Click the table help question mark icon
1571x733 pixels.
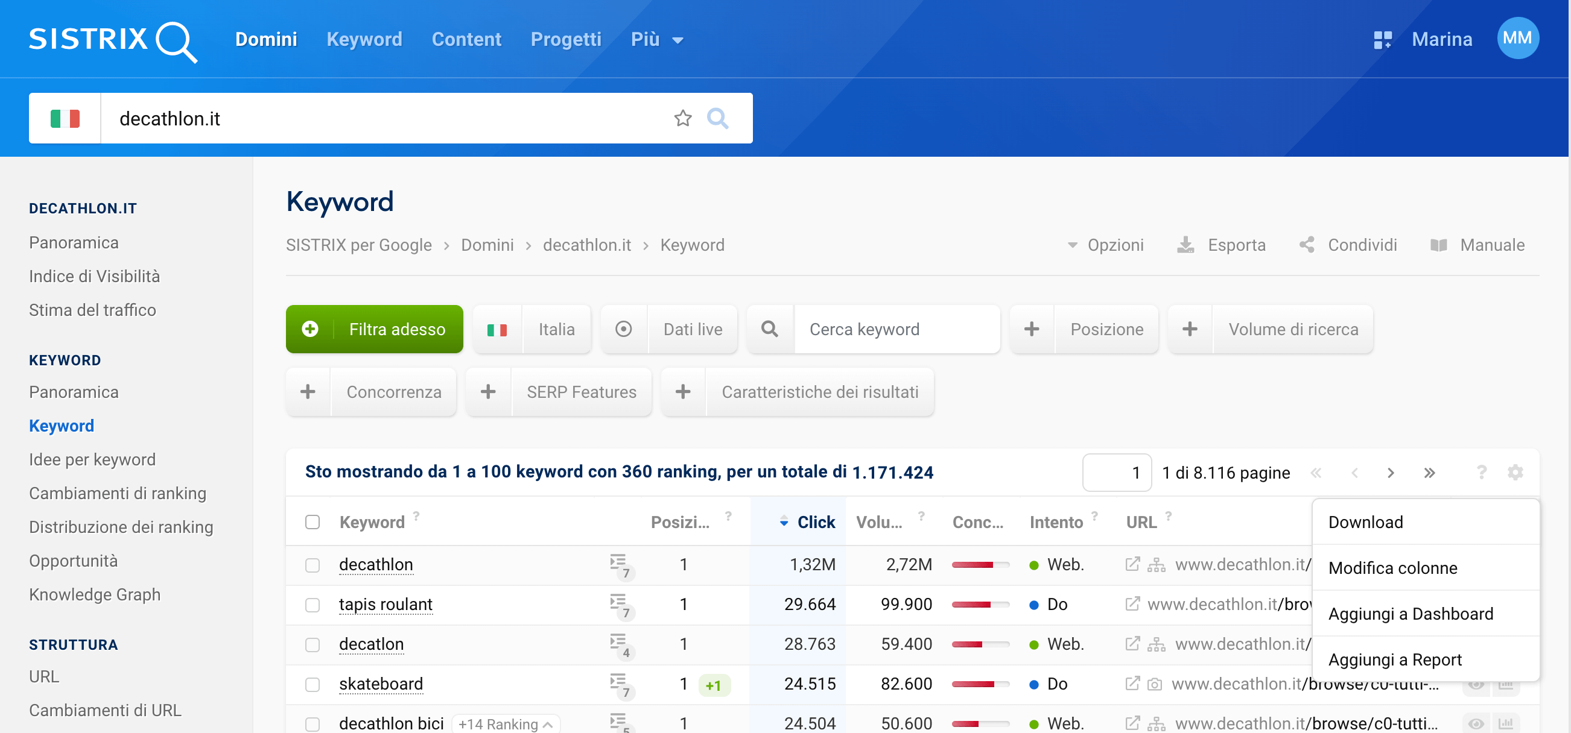coord(1481,472)
